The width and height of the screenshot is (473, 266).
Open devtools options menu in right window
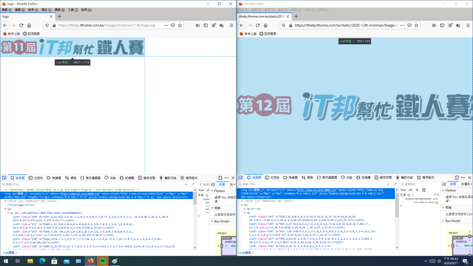tap(463, 178)
